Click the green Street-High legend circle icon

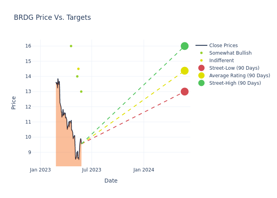point(201,83)
